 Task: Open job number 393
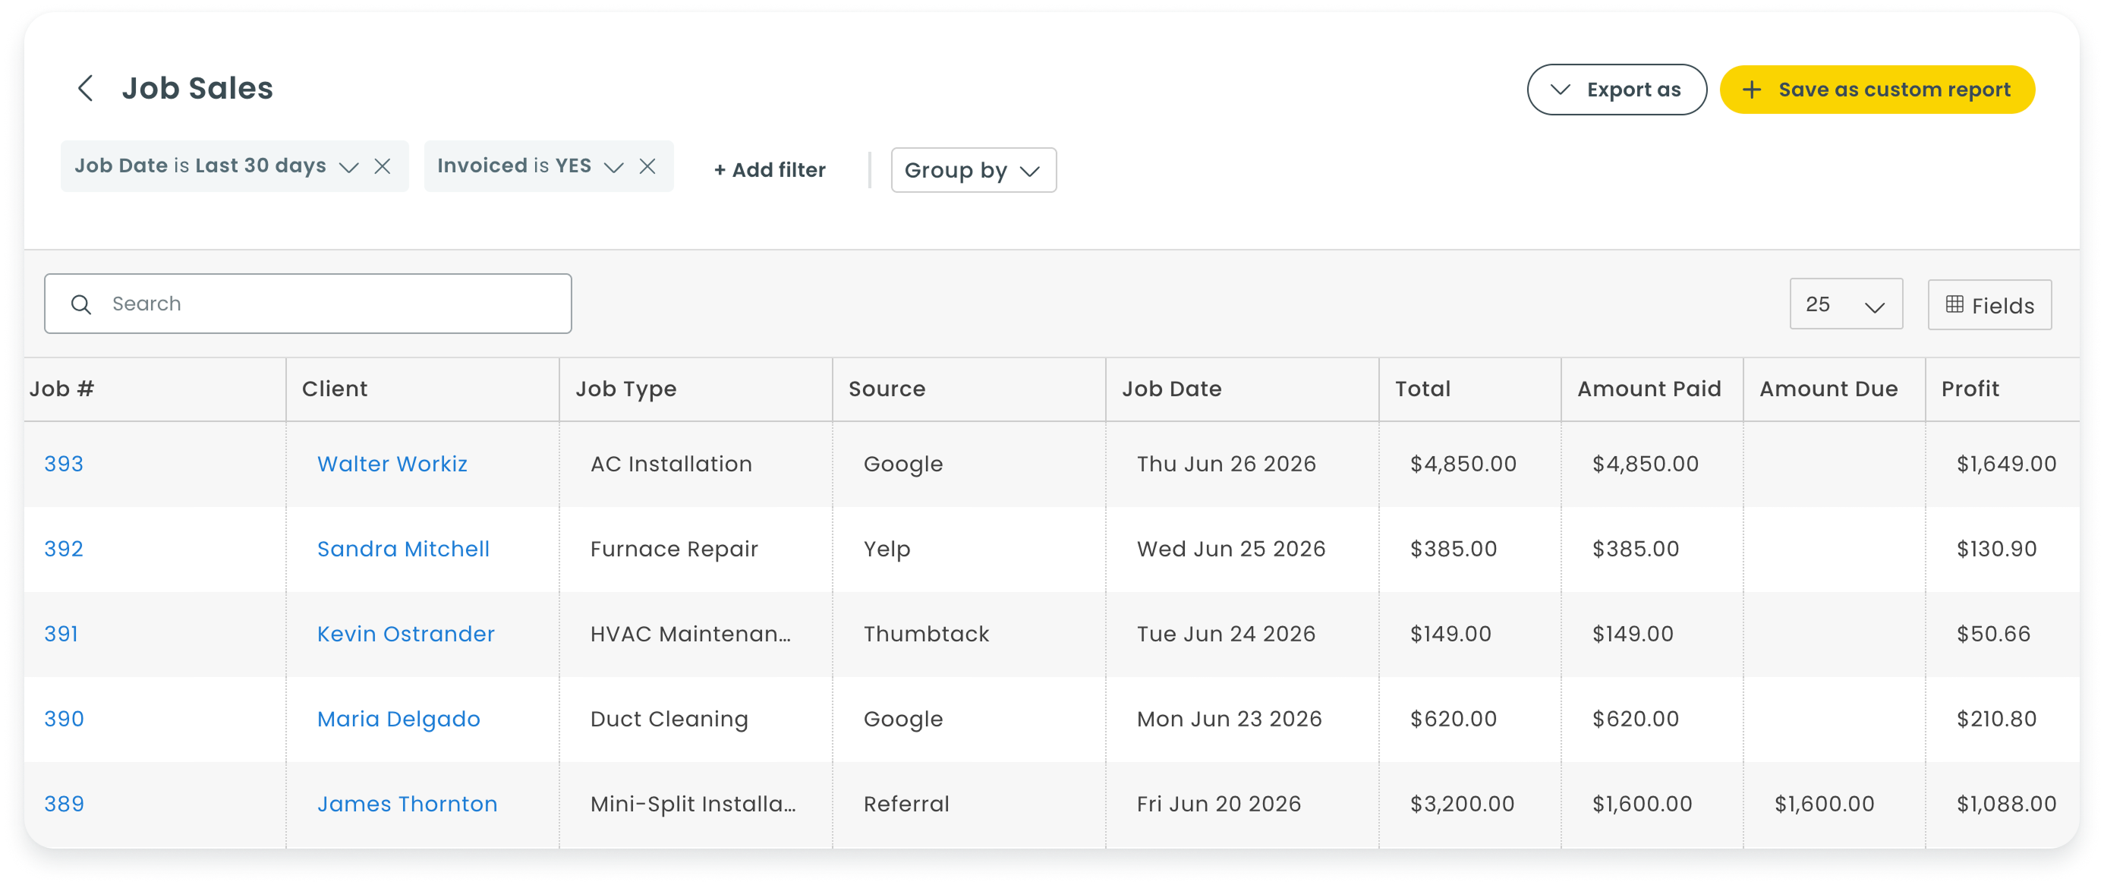pos(64,464)
